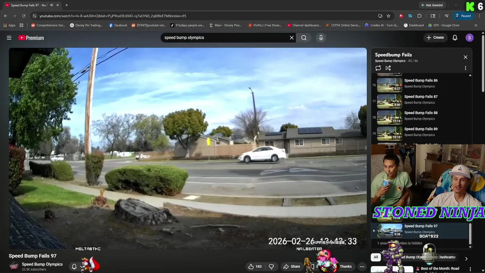Select the All filter chip
The image size is (485, 273).
point(376,257)
